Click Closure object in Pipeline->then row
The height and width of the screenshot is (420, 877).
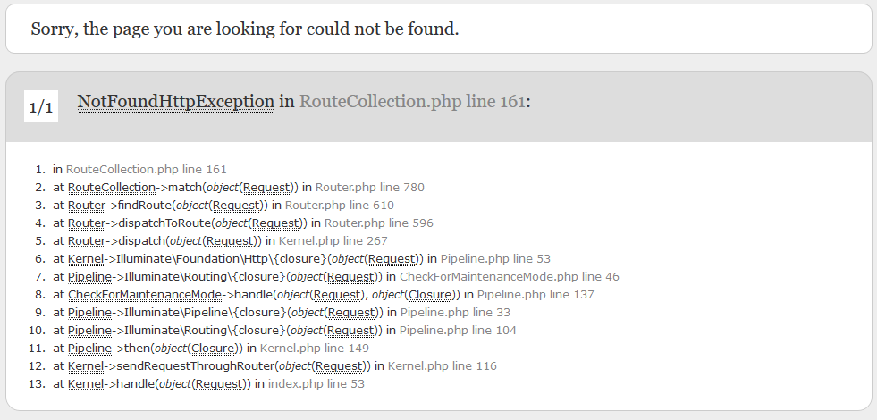pyautogui.click(x=213, y=349)
